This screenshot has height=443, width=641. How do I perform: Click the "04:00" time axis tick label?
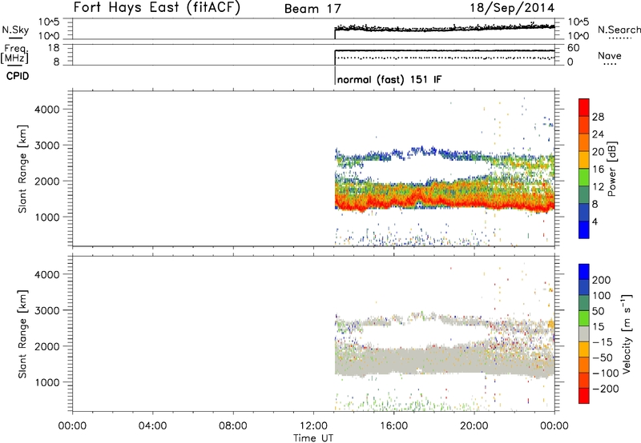pyautogui.click(x=153, y=425)
